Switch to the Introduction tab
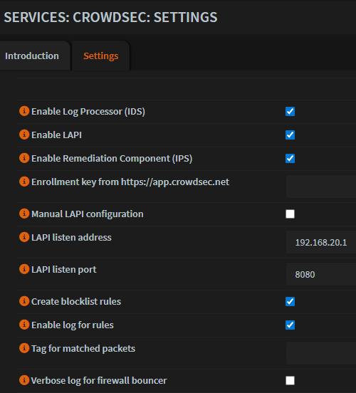This screenshot has width=356, height=393. click(32, 56)
